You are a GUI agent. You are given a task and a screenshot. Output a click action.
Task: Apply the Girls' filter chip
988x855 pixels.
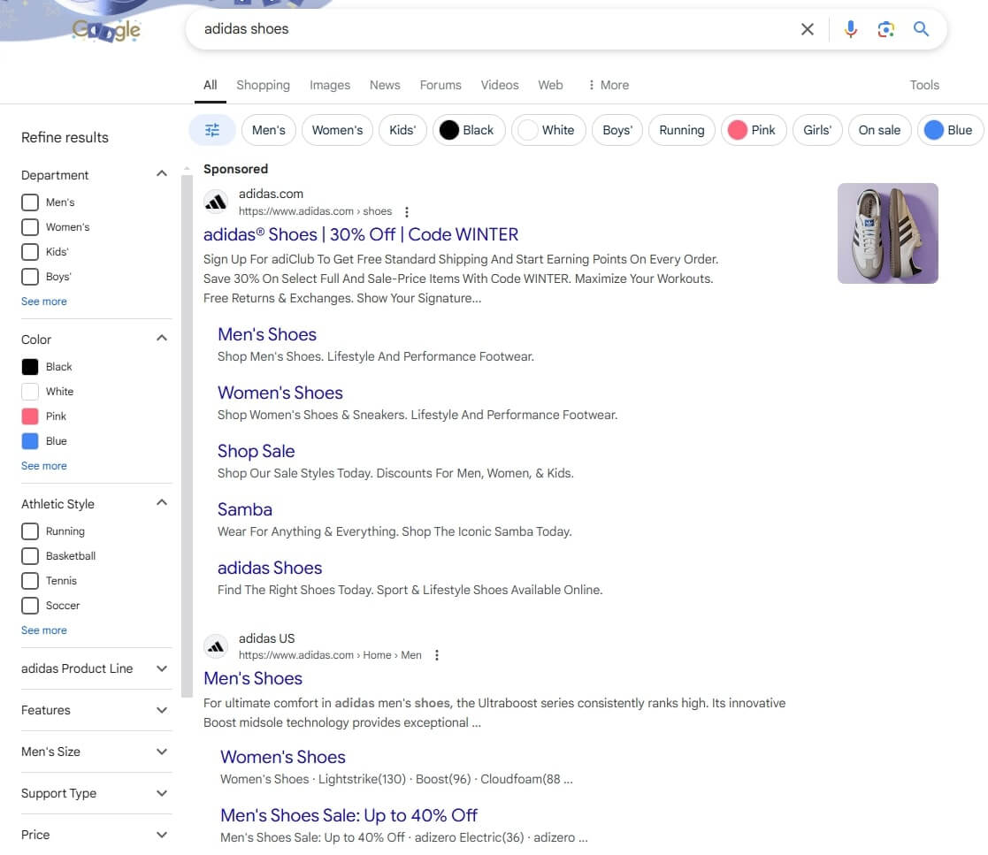(817, 131)
